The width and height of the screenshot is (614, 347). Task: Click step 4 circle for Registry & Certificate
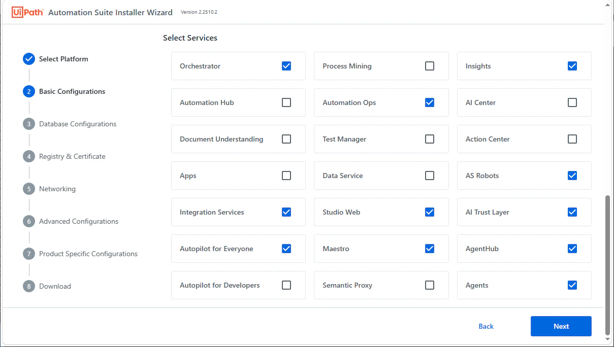coord(29,156)
